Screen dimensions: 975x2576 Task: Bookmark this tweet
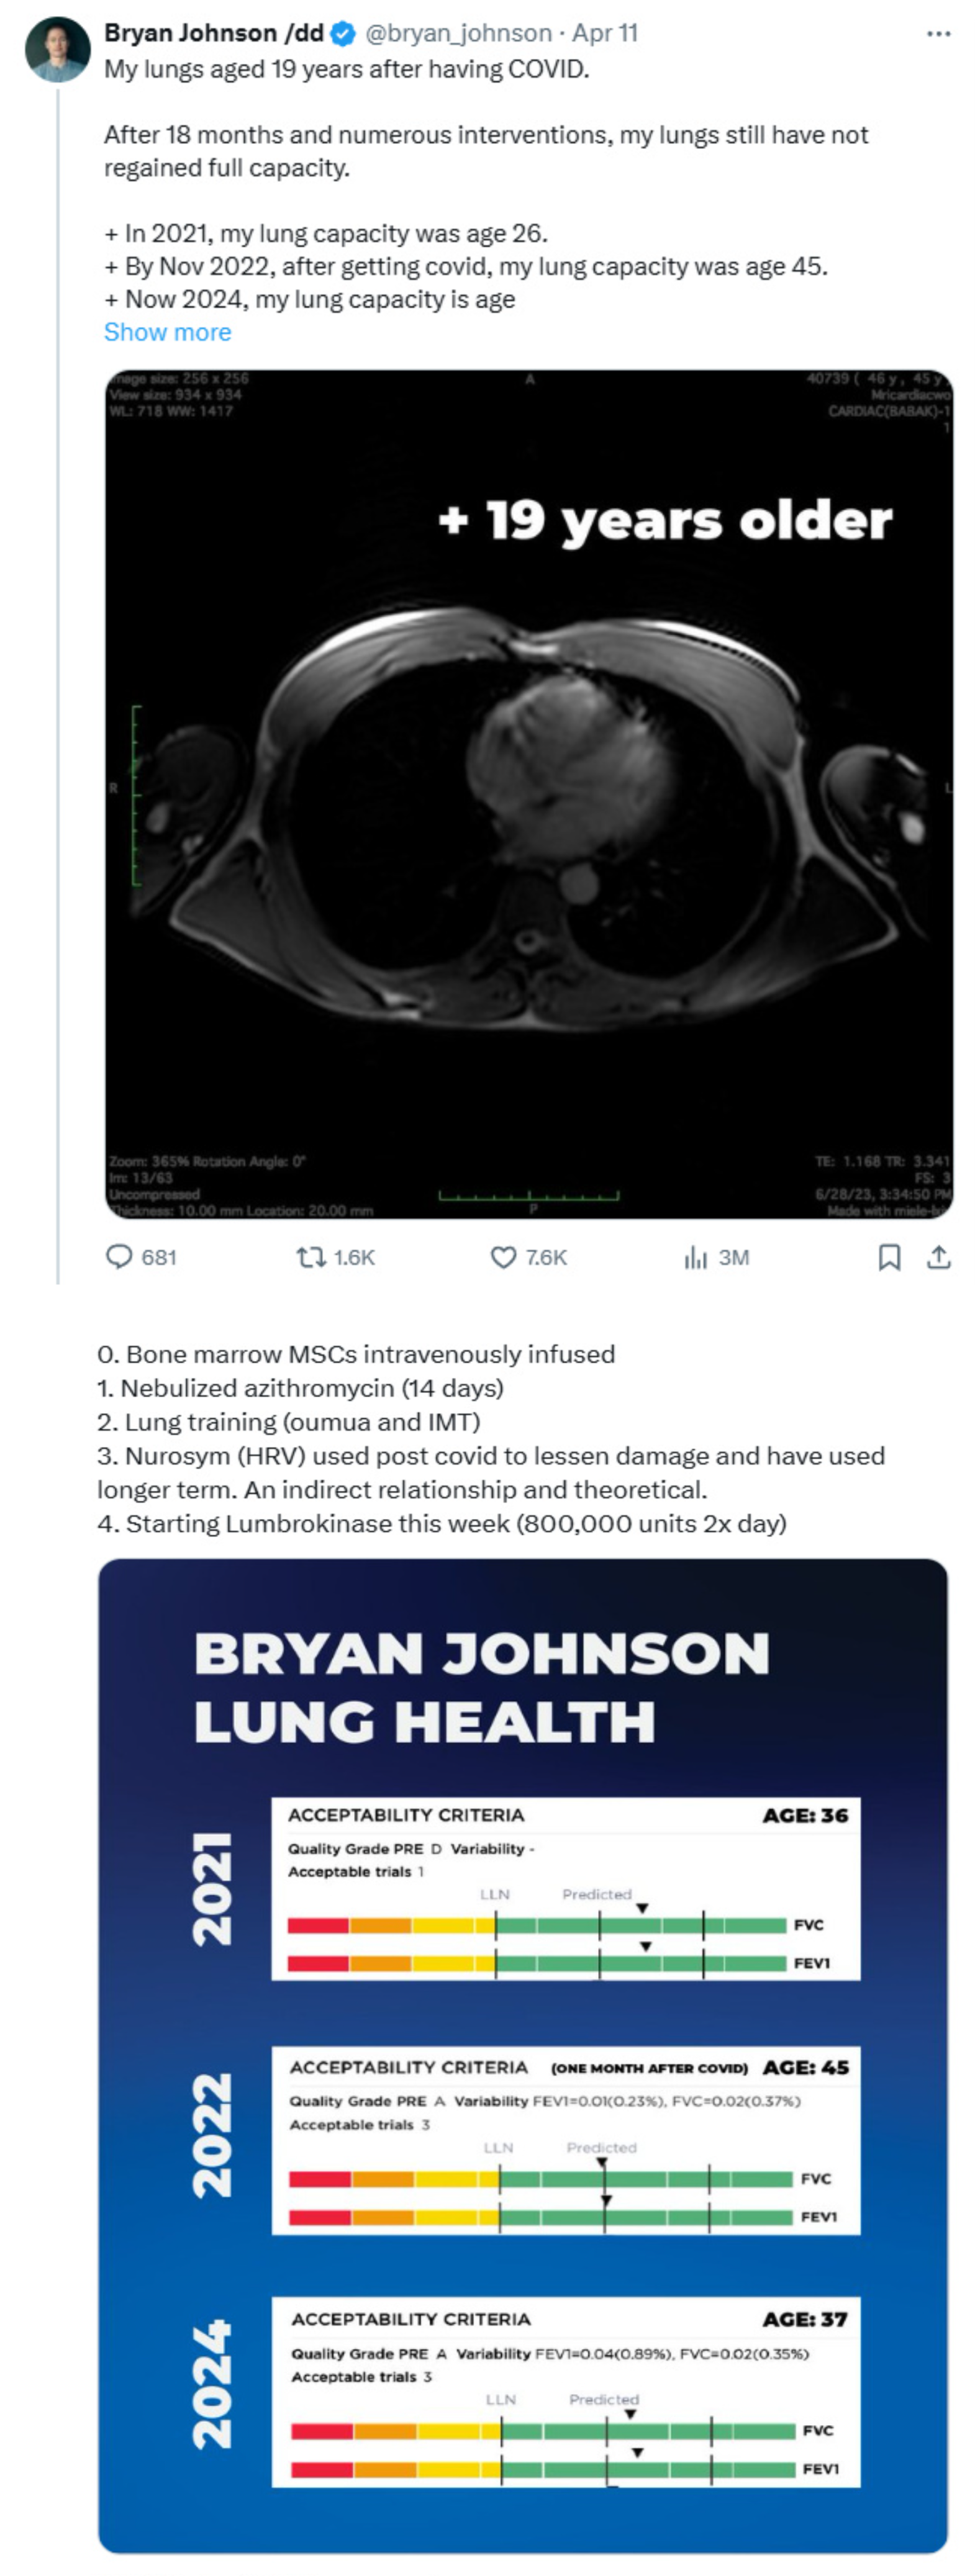coord(888,1256)
